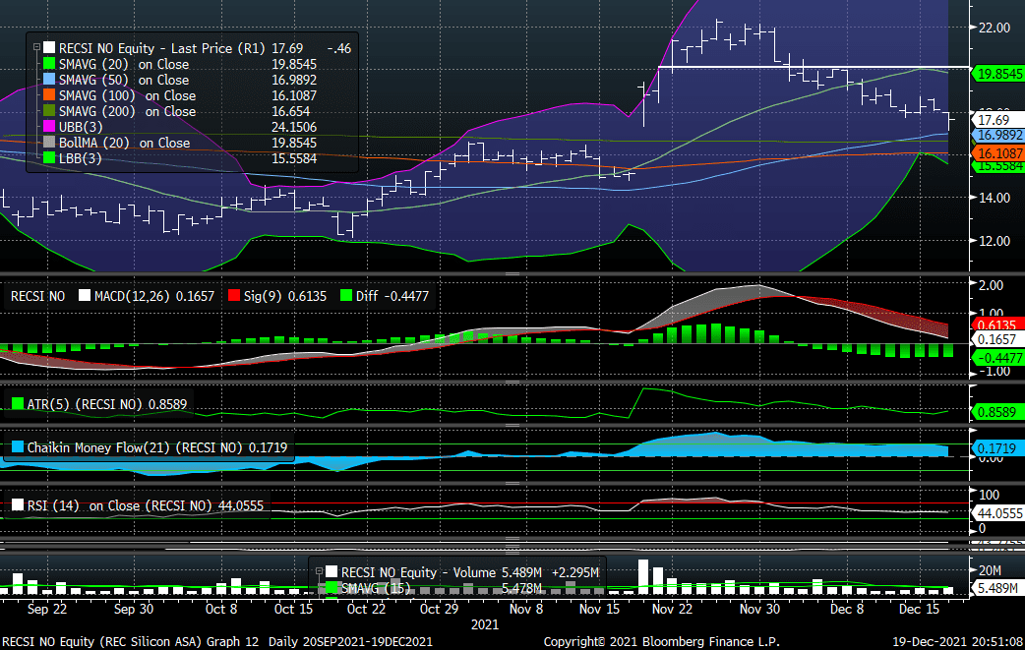Click the white RSI (14) swatch
The height and width of the screenshot is (650, 1025).
coord(18,505)
